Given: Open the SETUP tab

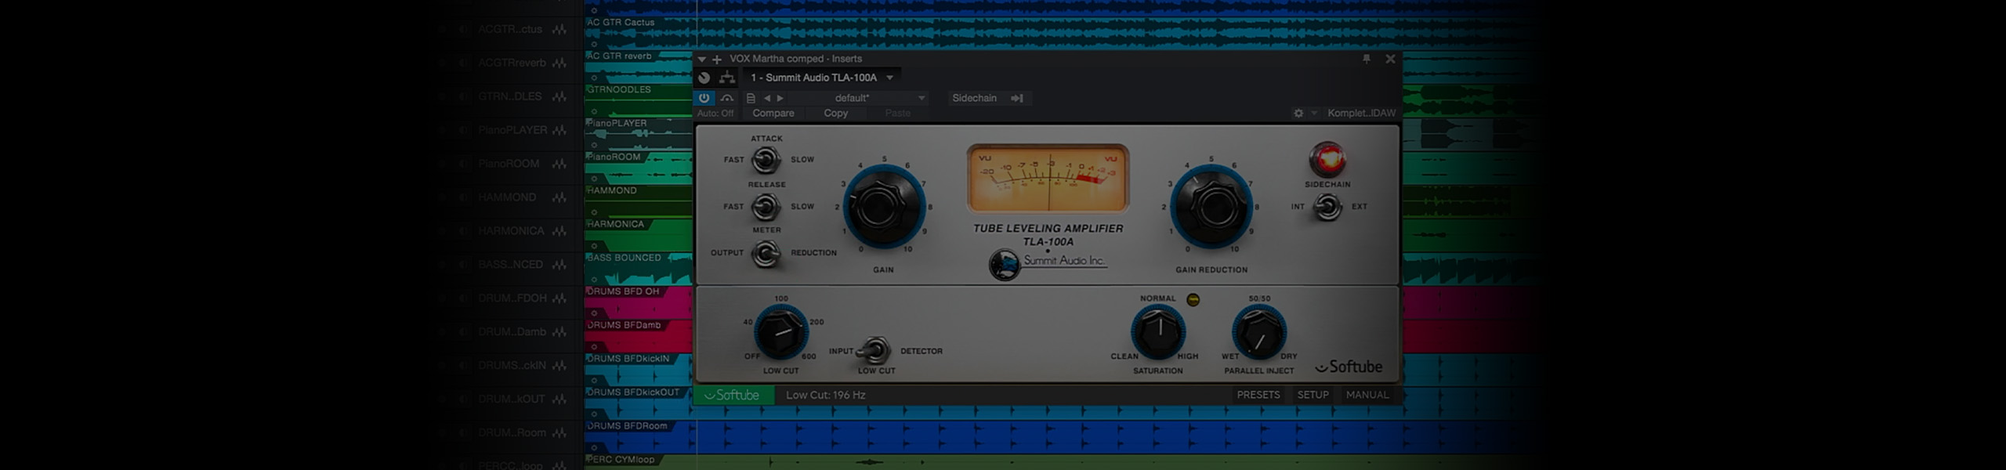Looking at the screenshot, I should coord(1313,395).
